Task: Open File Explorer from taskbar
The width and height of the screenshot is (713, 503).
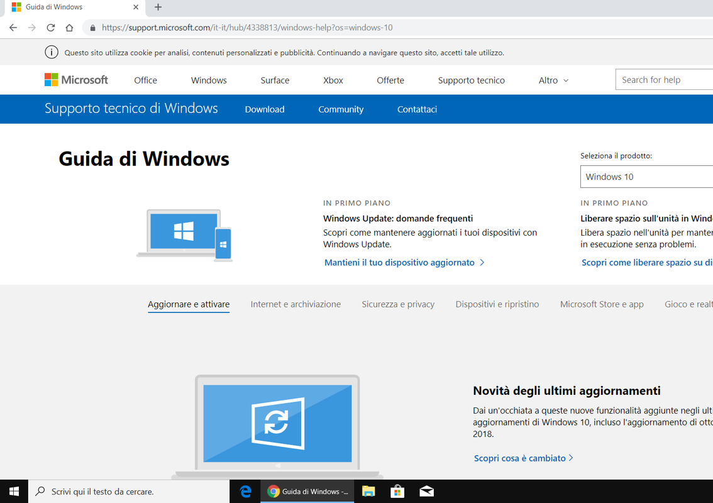Action: tap(368, 491)
